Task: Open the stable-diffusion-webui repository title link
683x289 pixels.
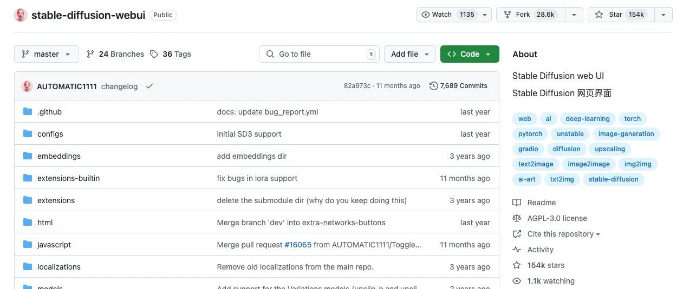Action: [88, 15]
